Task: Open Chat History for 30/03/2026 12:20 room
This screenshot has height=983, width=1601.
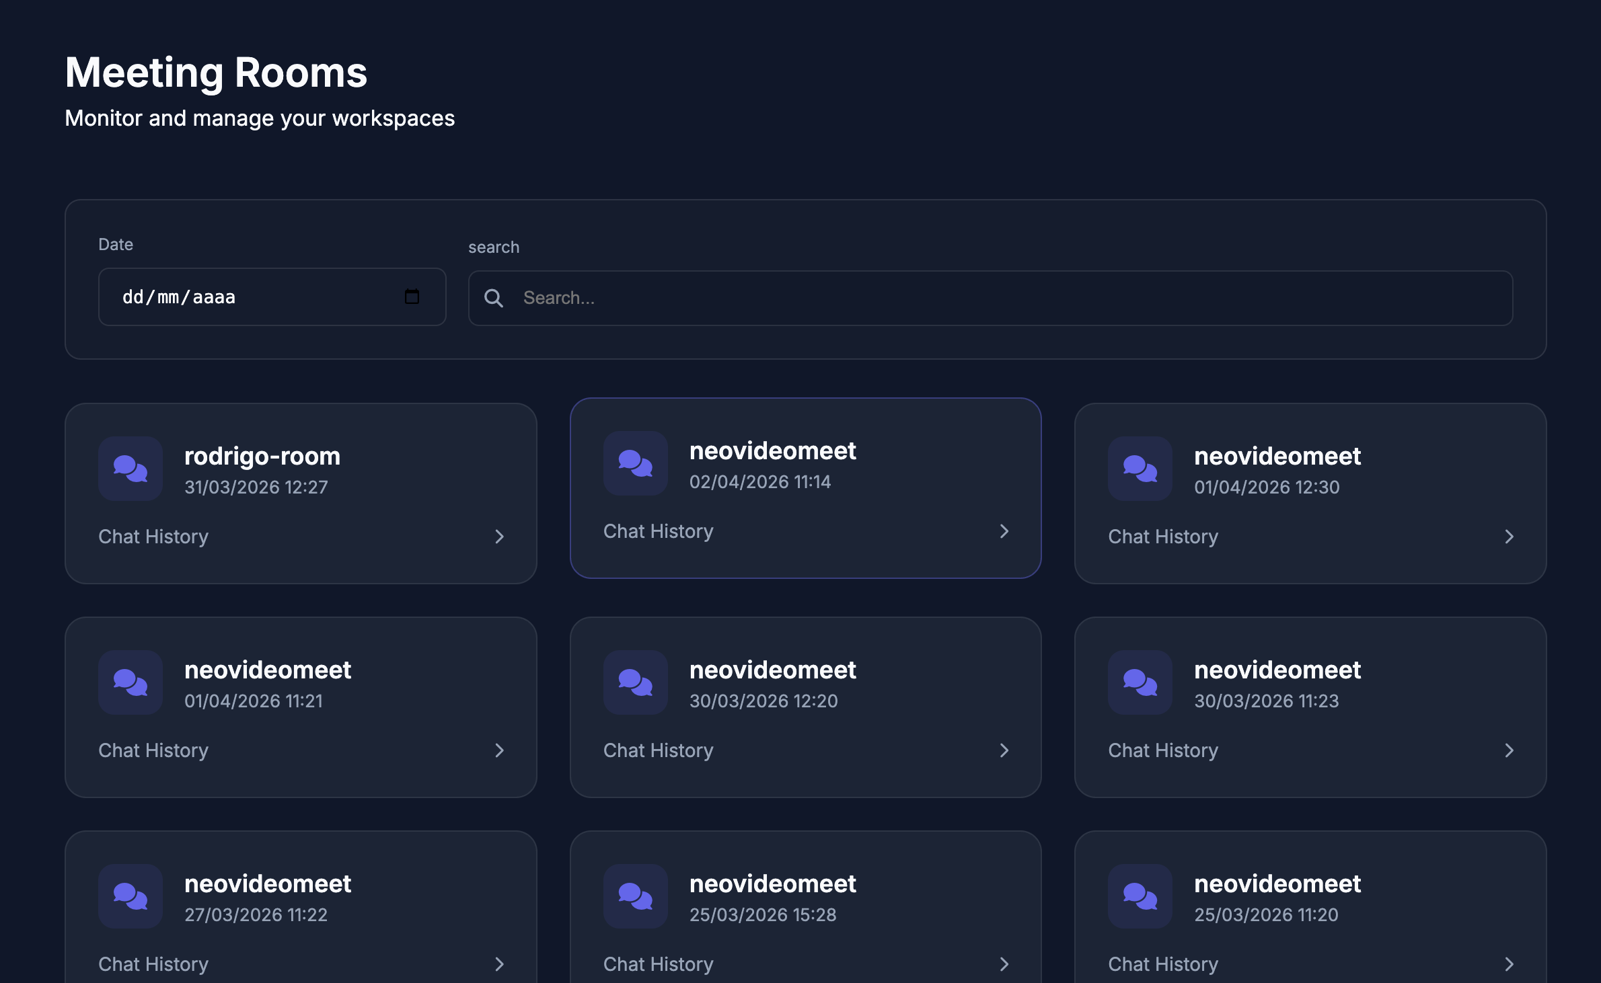Action: coord(659,750)
